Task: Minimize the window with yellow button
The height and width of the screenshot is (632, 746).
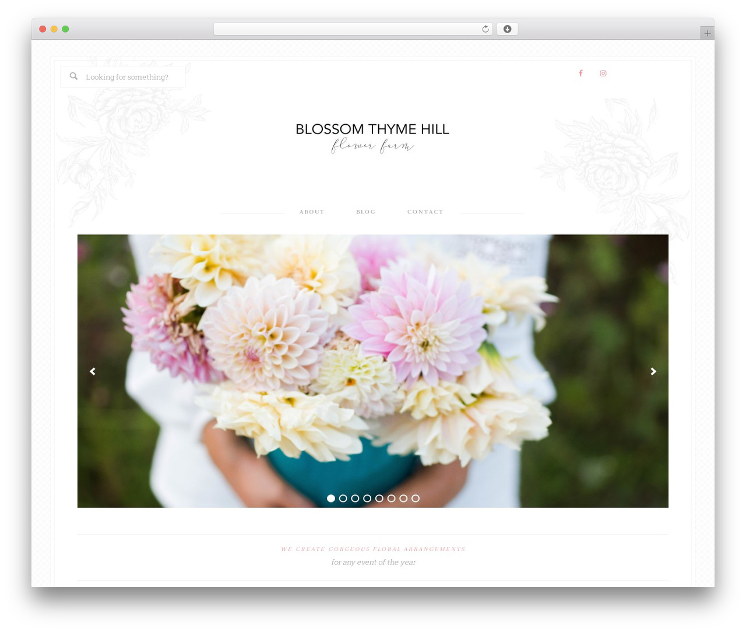Action: [54, 29]
